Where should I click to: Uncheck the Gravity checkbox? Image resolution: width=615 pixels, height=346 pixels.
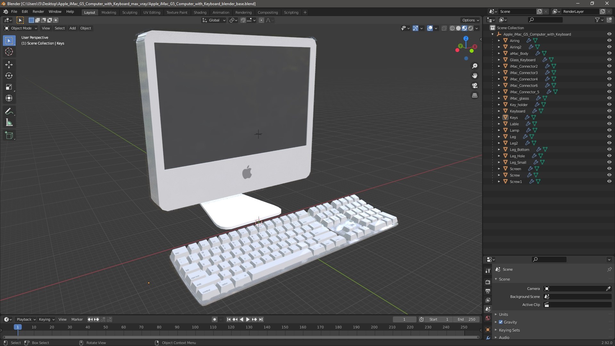pos(501,322)
